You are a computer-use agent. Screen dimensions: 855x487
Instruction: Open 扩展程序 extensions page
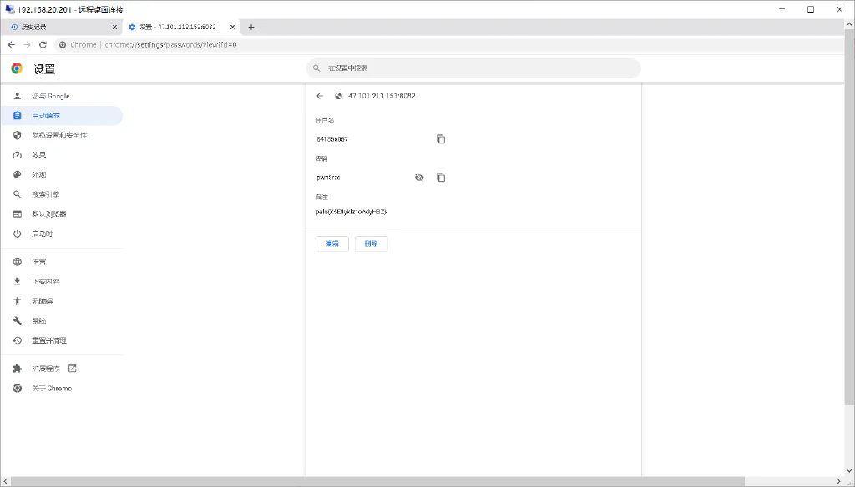point(45,369)
